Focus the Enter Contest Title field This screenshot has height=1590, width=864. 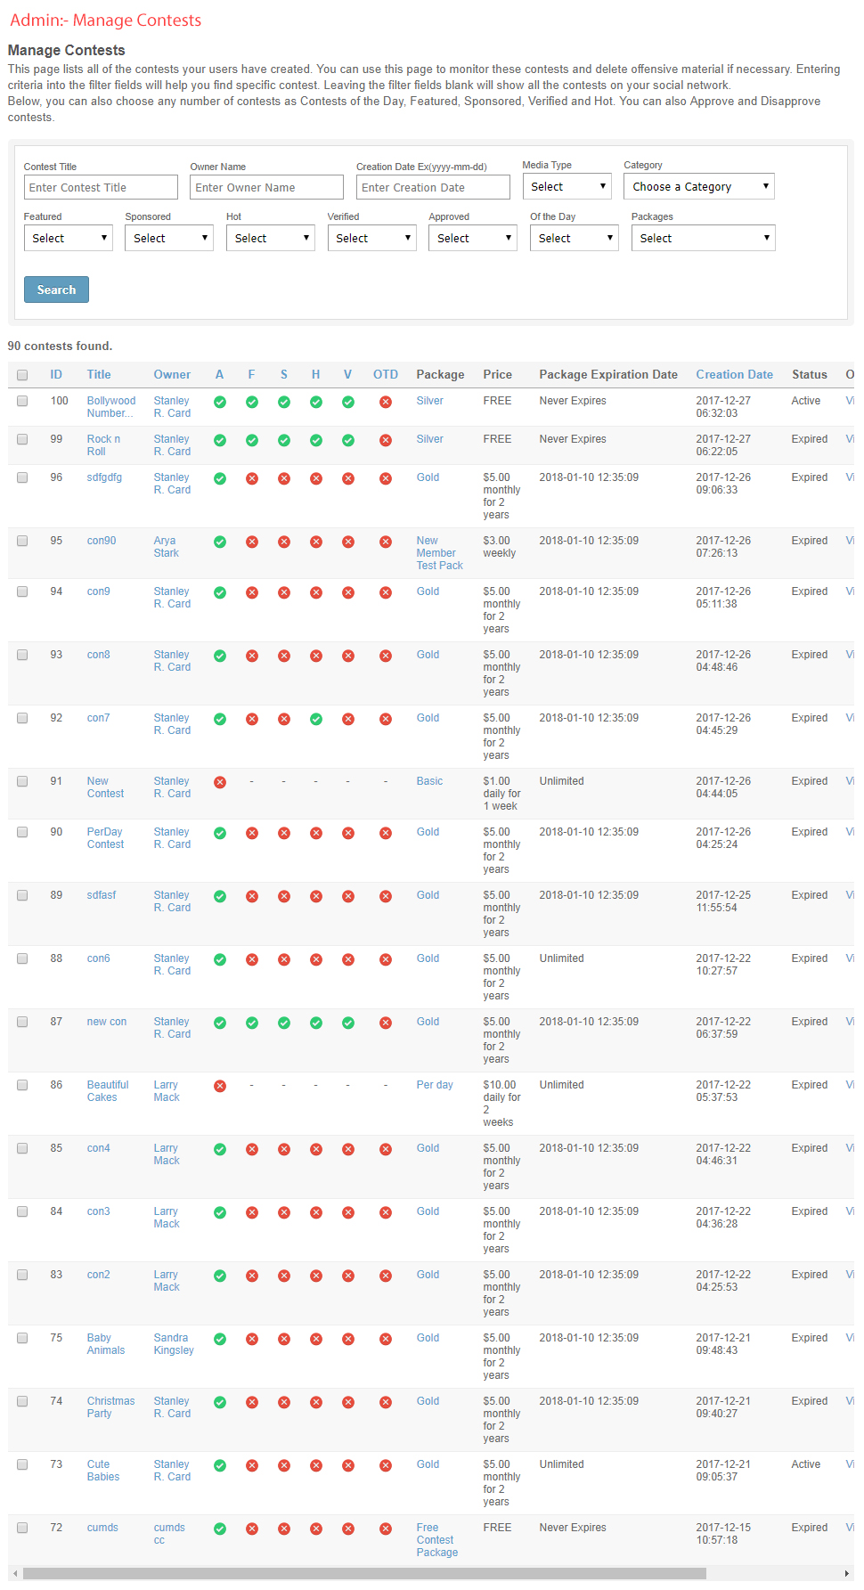pyautogui.click(x=101, y=187)
